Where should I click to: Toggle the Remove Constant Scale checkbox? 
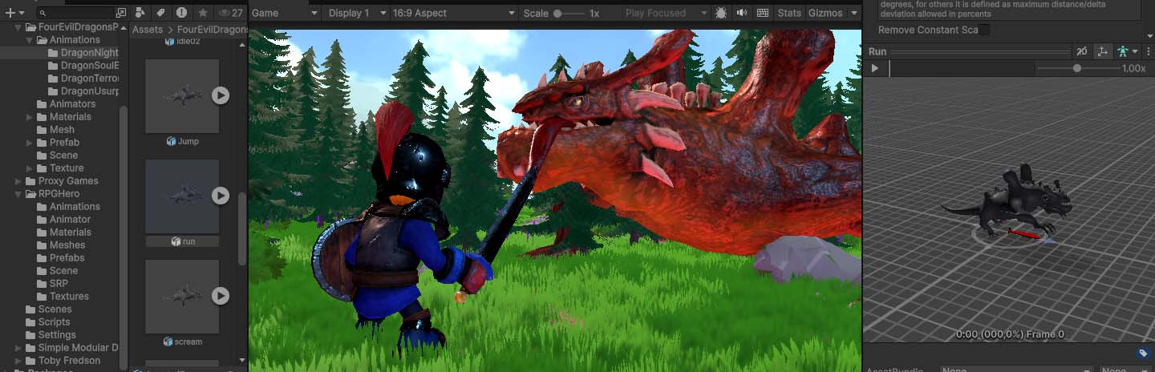984,30
